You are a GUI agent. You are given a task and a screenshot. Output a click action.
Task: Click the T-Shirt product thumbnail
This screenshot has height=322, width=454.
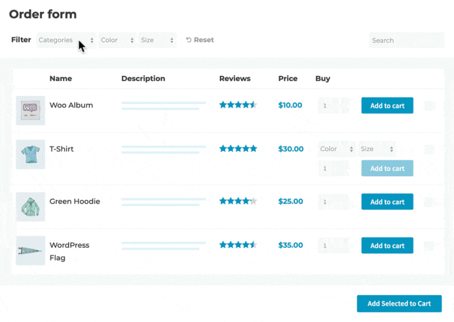click(30, 154)
